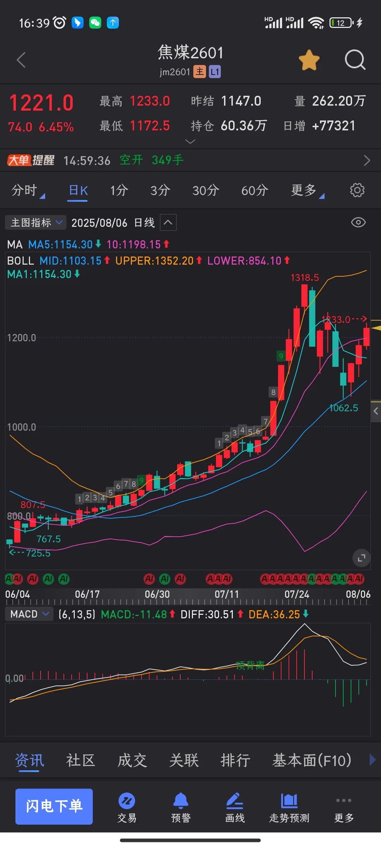The width and height of the screenshot is (381, 848).
Task: Open the MACD sub-indicator dropdown
Action: [x=29, y=614]
